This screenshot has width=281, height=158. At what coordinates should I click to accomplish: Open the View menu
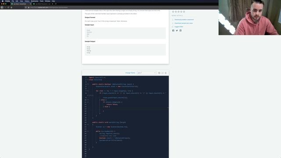pos(22,1)
